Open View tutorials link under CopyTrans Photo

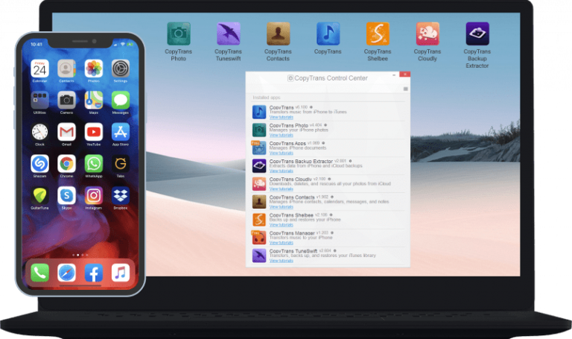point(282,135)
